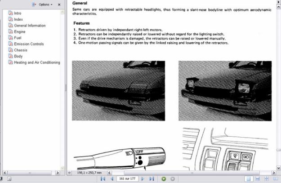281x183 pixels.
Task: Click the PDF icon next to Chassis
Action: 11,50
